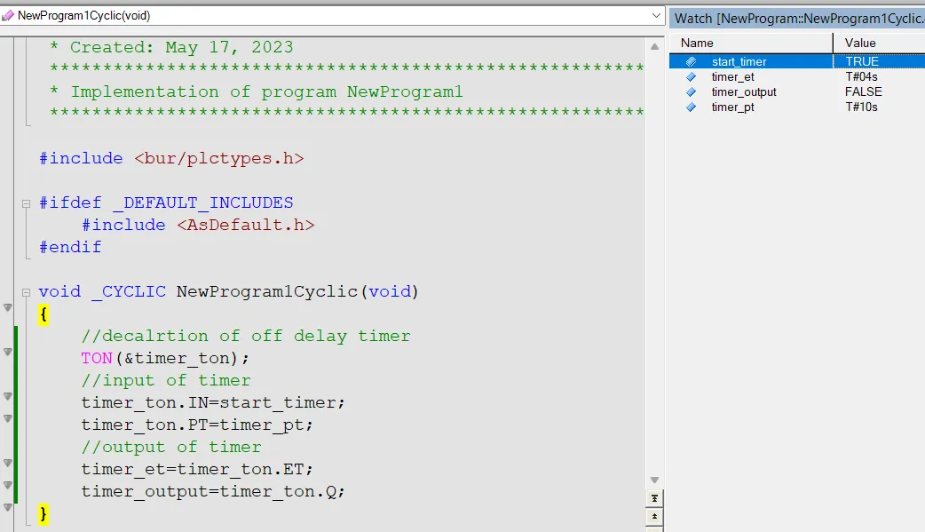
Task: Click the #include <bur/plctypes.h> line
Action: (x=171, y=159)
